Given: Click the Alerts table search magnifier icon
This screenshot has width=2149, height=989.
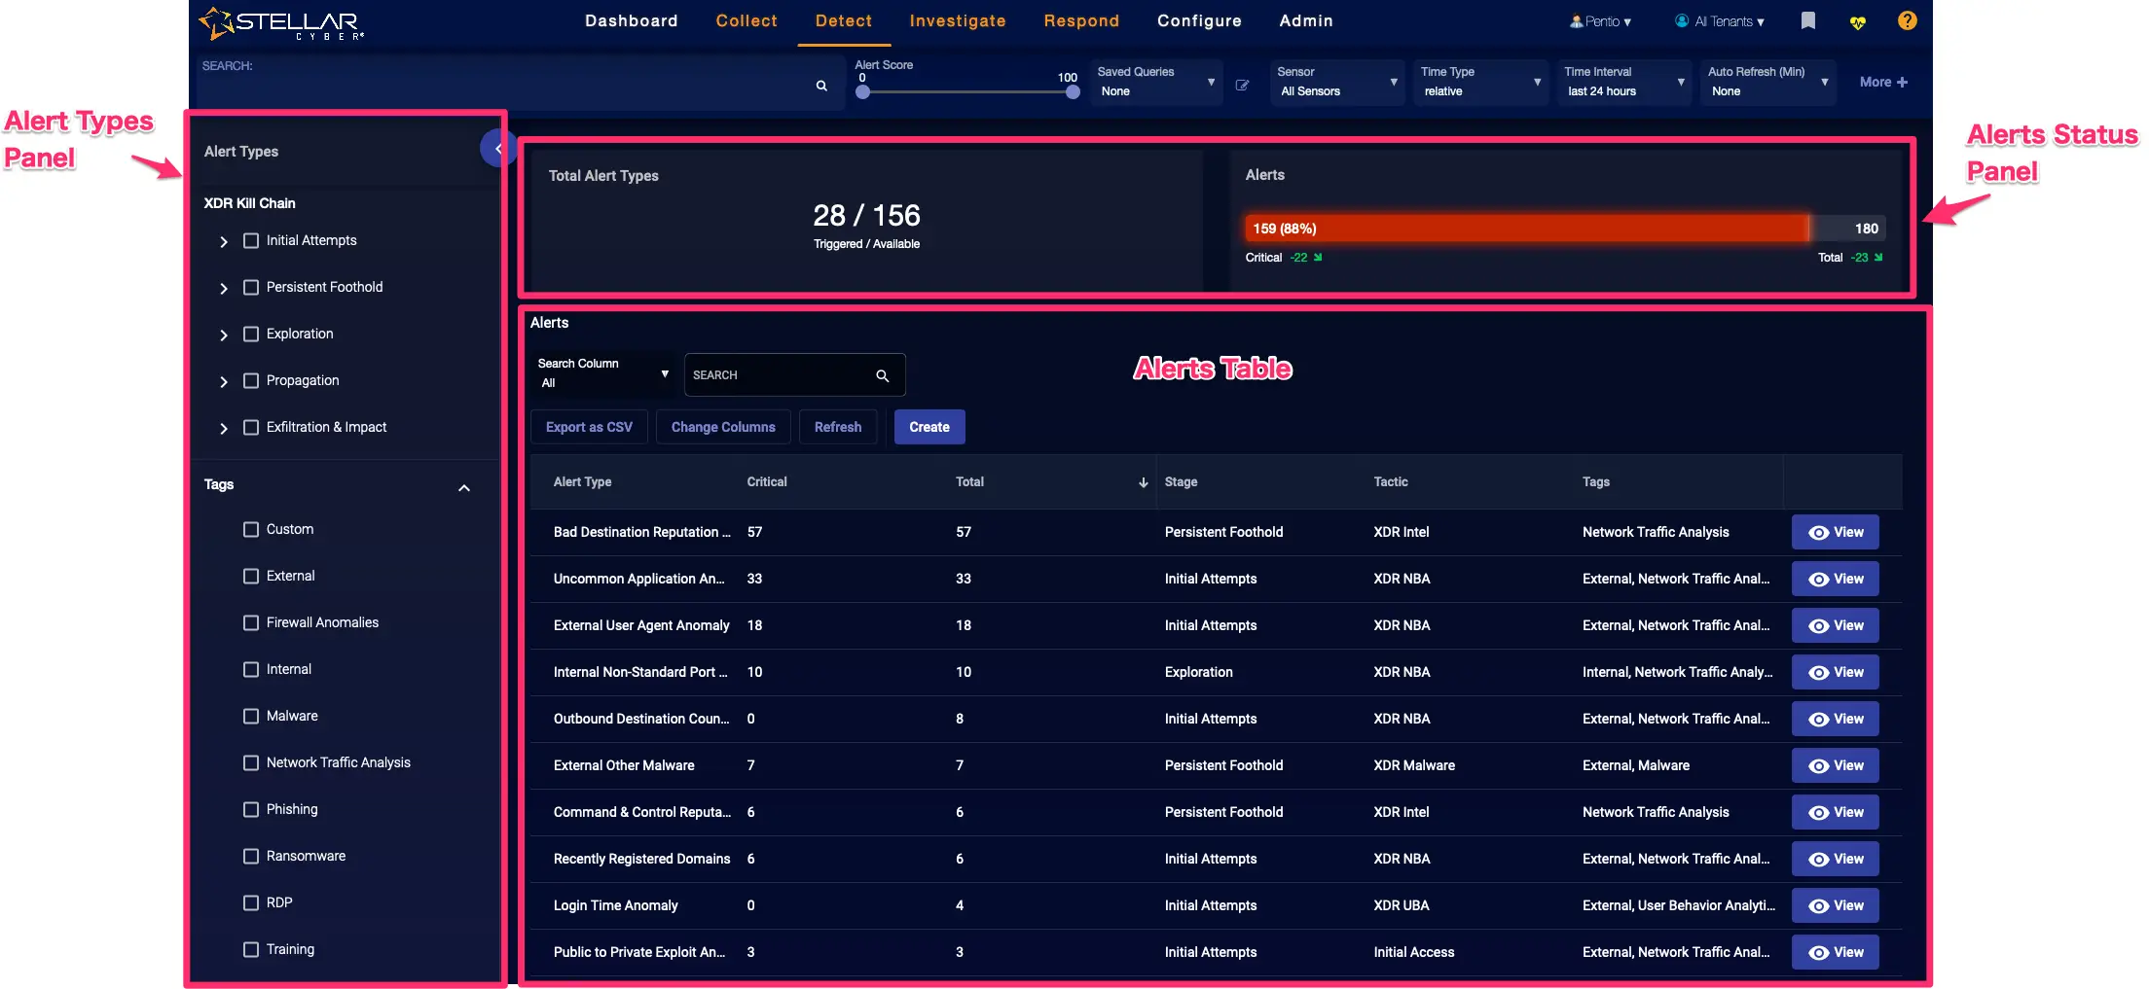Looking at the screenshot, I should click(x=882, y=375).
